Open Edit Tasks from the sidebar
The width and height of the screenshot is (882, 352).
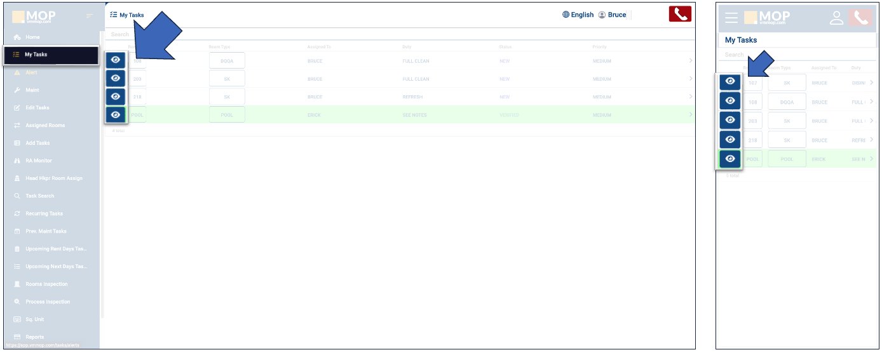(x=37, y=108)
